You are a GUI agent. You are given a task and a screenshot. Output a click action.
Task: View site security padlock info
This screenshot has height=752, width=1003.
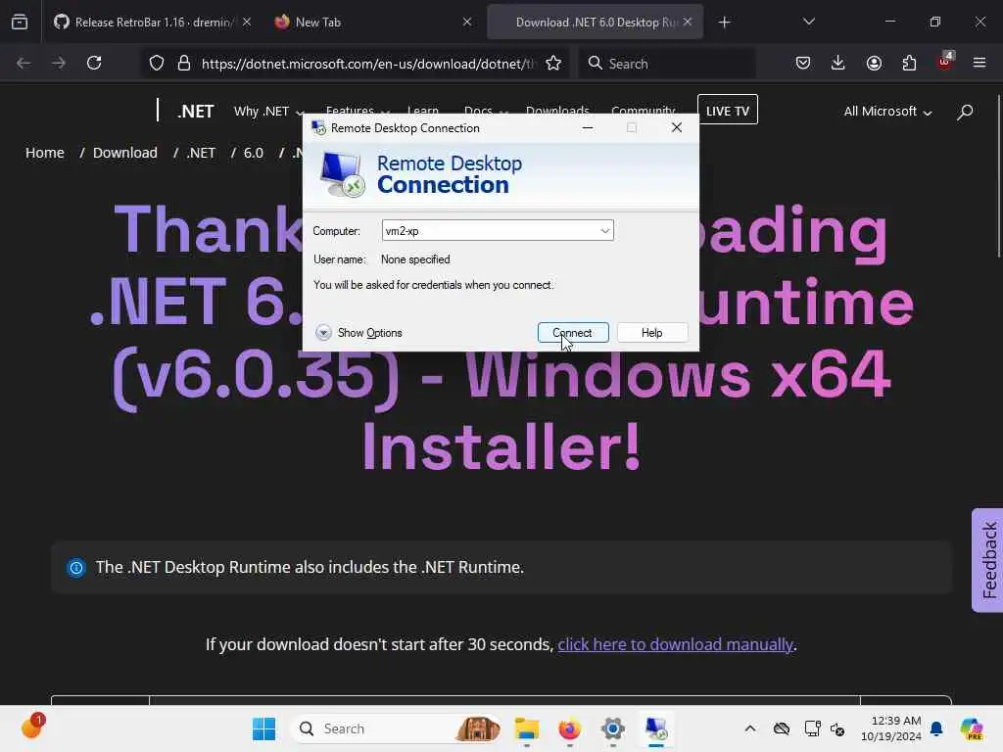184,64
